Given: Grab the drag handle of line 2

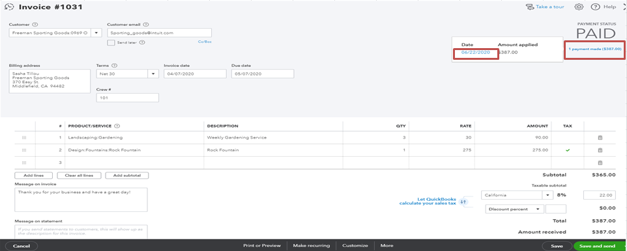Looking at the screenshot, I should (24, 150).
